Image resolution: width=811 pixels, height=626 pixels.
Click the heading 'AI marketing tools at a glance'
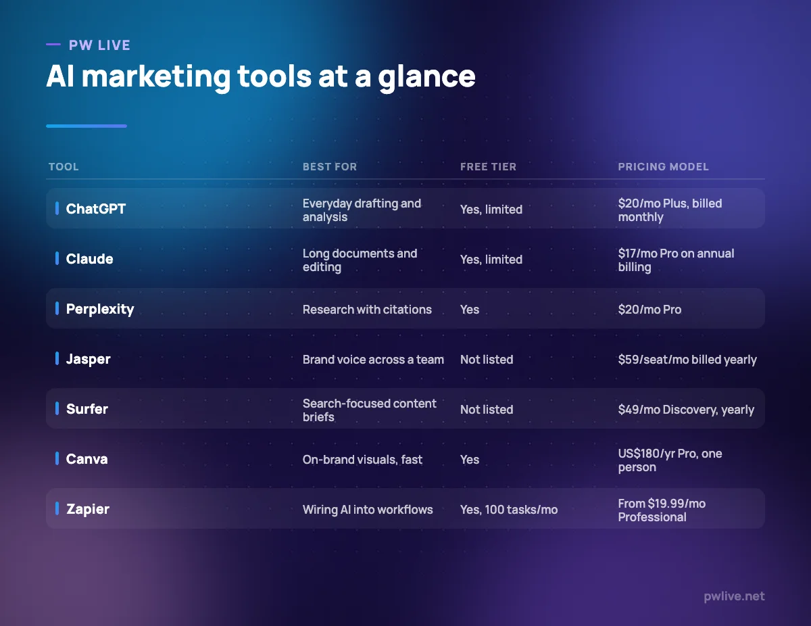point(261,76)
